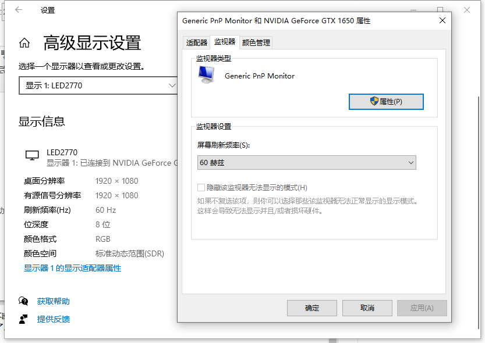Expand the 屏幕刷新频率 60 赫兹 dropdown
The height and width of the screenshot is (343, 485).
(306, 163)
